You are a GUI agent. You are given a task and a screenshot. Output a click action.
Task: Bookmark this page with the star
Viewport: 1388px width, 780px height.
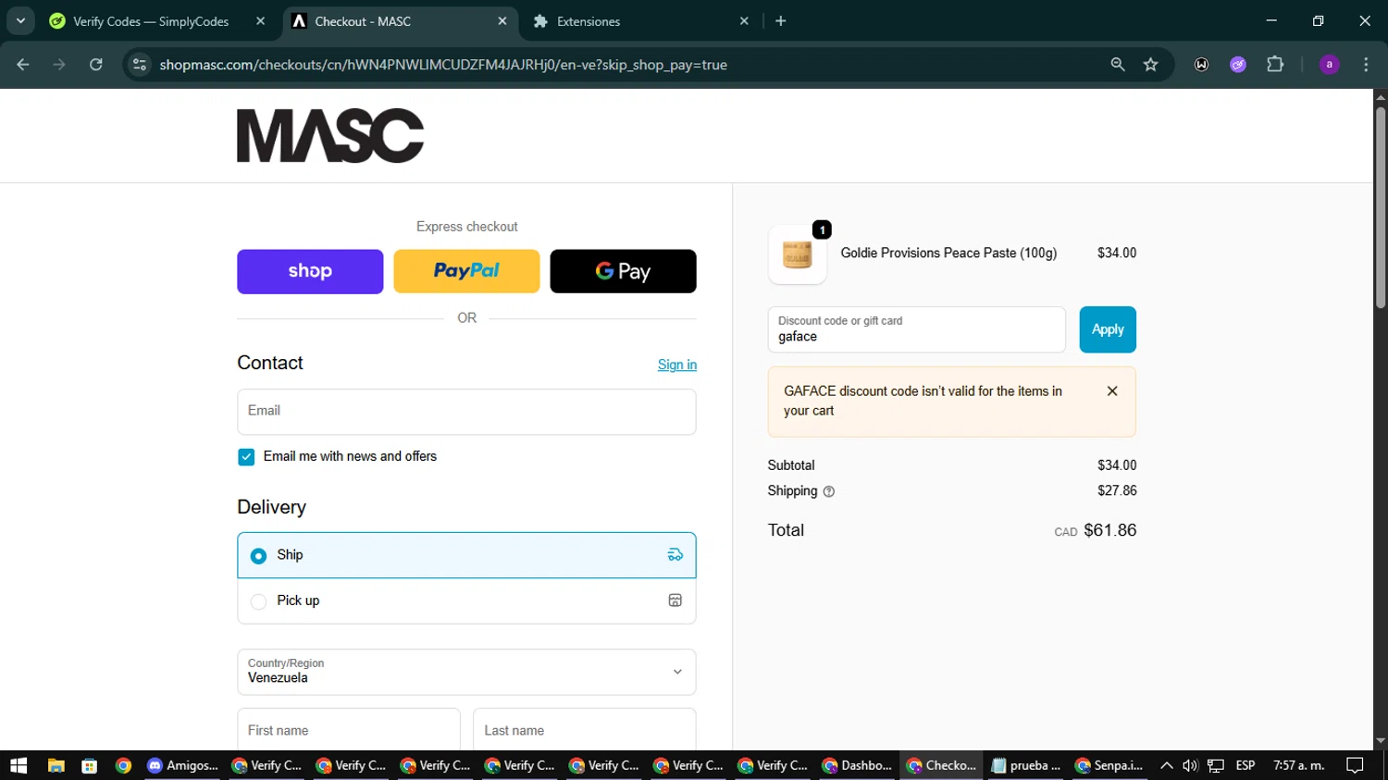1151,65
